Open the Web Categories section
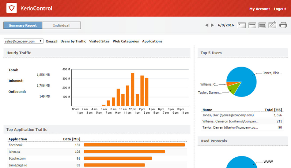 [126, 41]
